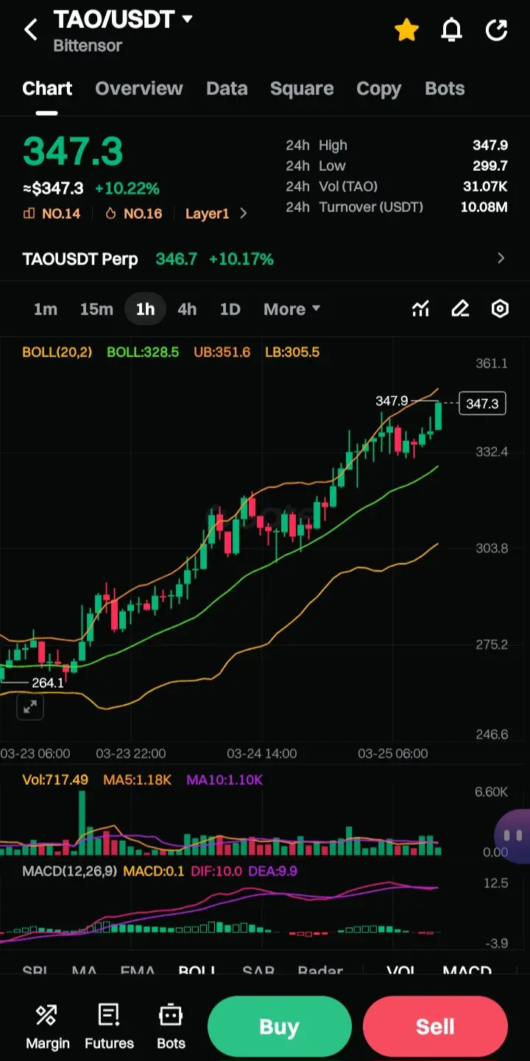
Task: Expand tags with the chevron beside Layer1
Action: (x=244, y=214)
